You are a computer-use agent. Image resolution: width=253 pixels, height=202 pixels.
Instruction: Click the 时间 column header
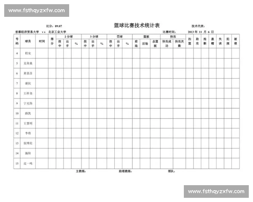(x=42, y=41)
